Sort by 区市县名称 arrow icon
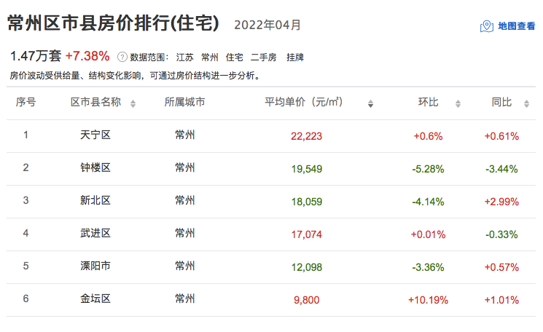 (x=133, y=103)
